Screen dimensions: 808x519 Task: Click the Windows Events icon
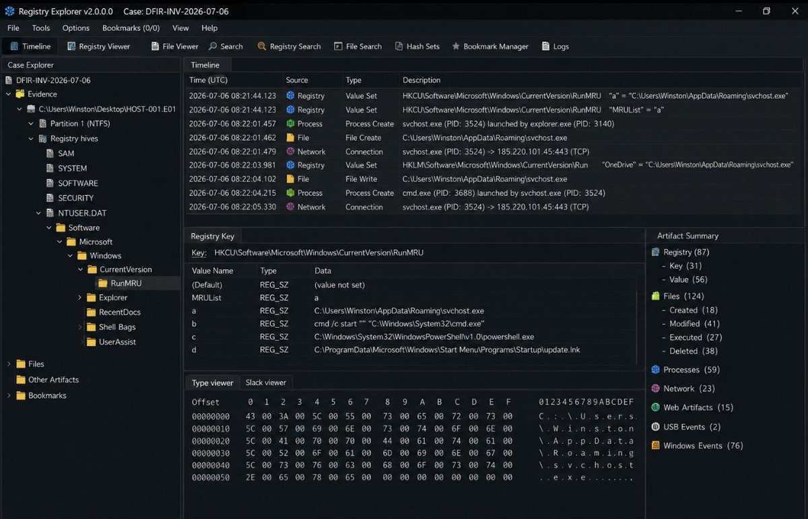pos(656,446)
